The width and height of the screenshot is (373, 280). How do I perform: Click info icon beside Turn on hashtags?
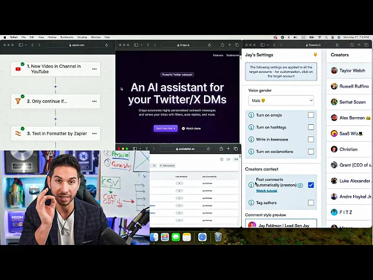(x=251, y=127)
